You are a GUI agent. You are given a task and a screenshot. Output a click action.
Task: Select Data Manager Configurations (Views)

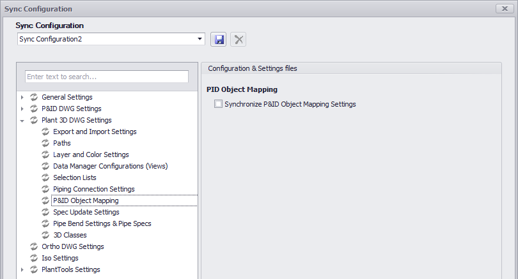(x=111, y=166)
